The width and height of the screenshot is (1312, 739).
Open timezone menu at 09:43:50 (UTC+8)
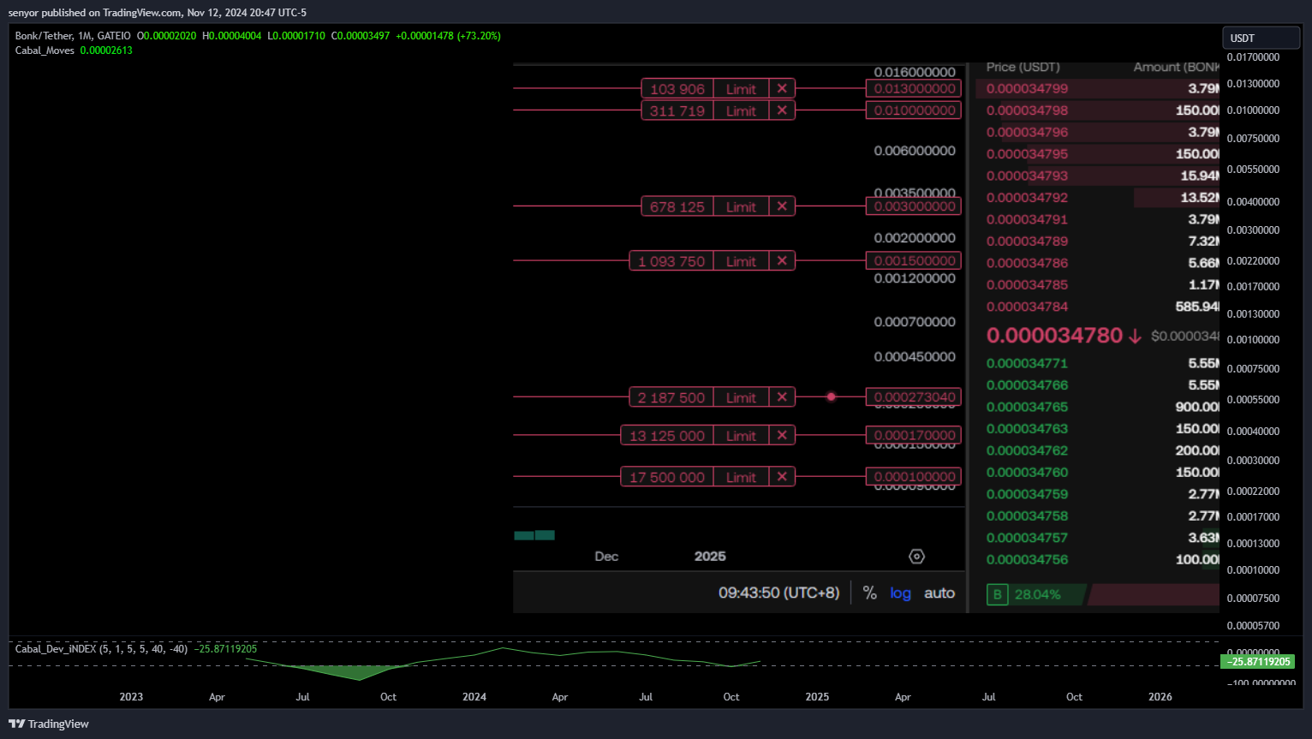click(x=778, y=593)
